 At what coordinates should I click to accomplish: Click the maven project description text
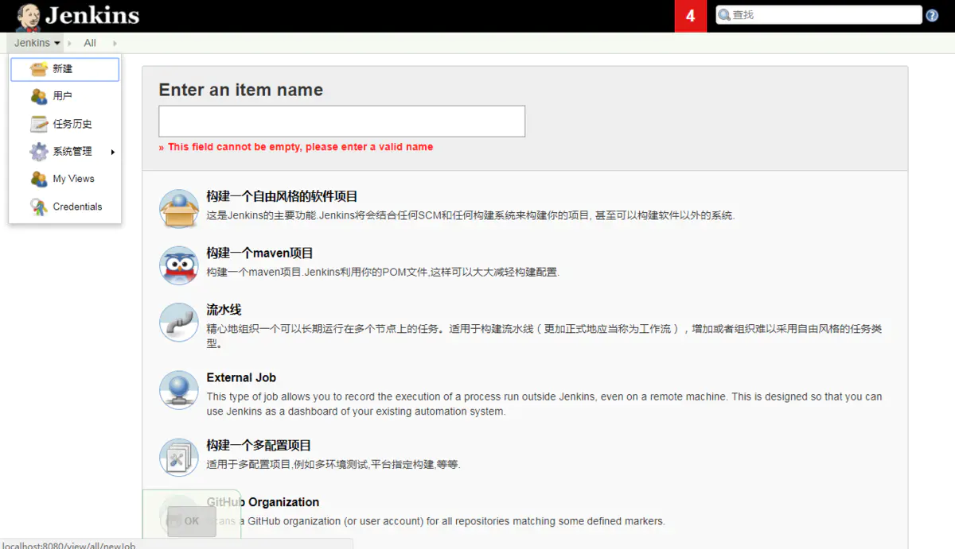383,273
